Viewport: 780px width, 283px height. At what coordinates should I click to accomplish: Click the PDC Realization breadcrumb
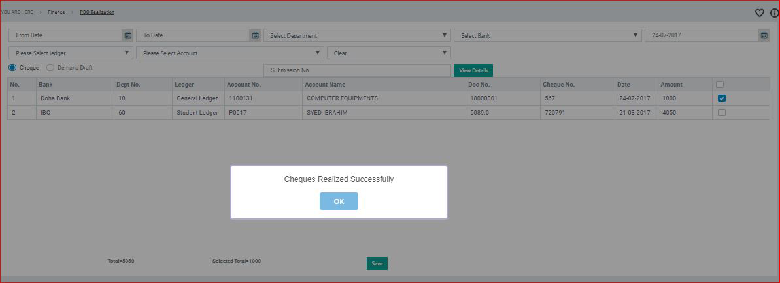(97, 12)
